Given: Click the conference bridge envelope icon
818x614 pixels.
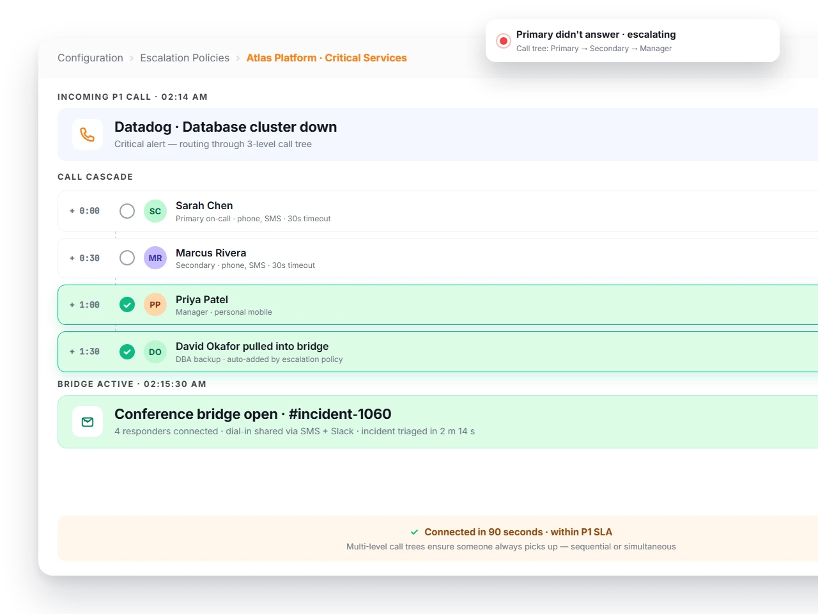Looking at the screenshot, I should [x=88, y=421].
